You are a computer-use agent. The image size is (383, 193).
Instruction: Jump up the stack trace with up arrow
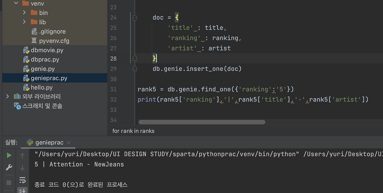(22, 155)
